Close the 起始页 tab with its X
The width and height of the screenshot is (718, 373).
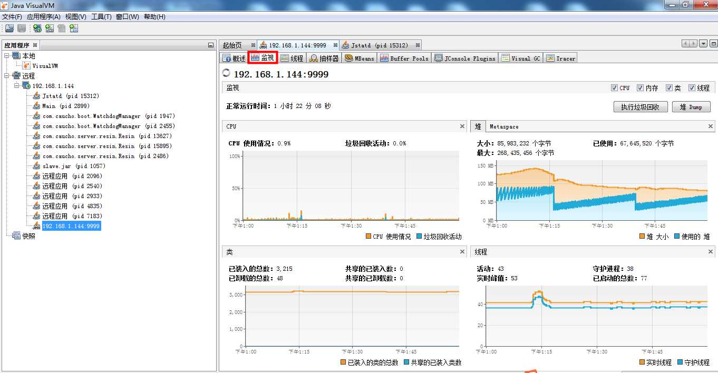point(253,45)
